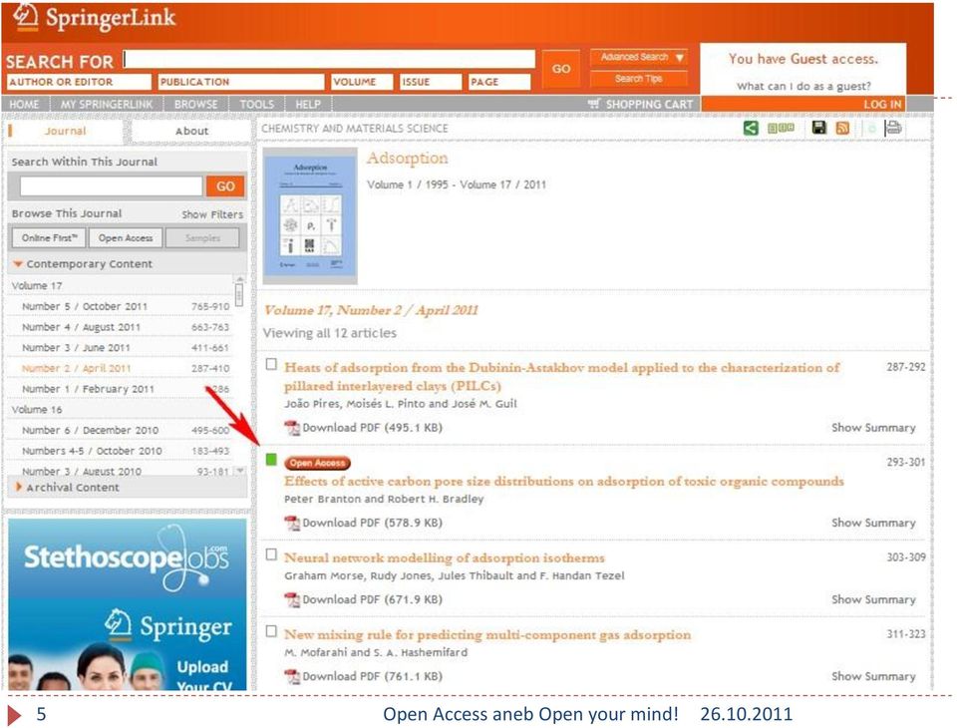Open New mixing rule for predicting article
957x728 pixels.
487,634
